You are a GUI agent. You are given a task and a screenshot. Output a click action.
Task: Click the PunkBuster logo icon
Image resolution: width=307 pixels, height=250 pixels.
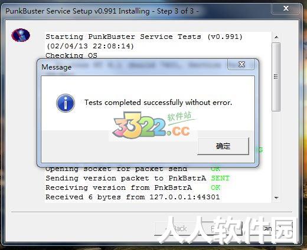click(21, 35)
